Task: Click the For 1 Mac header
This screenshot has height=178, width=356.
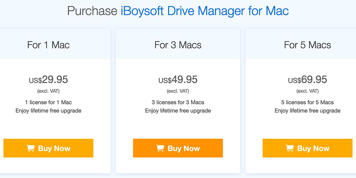Action: tap(48, 45)
